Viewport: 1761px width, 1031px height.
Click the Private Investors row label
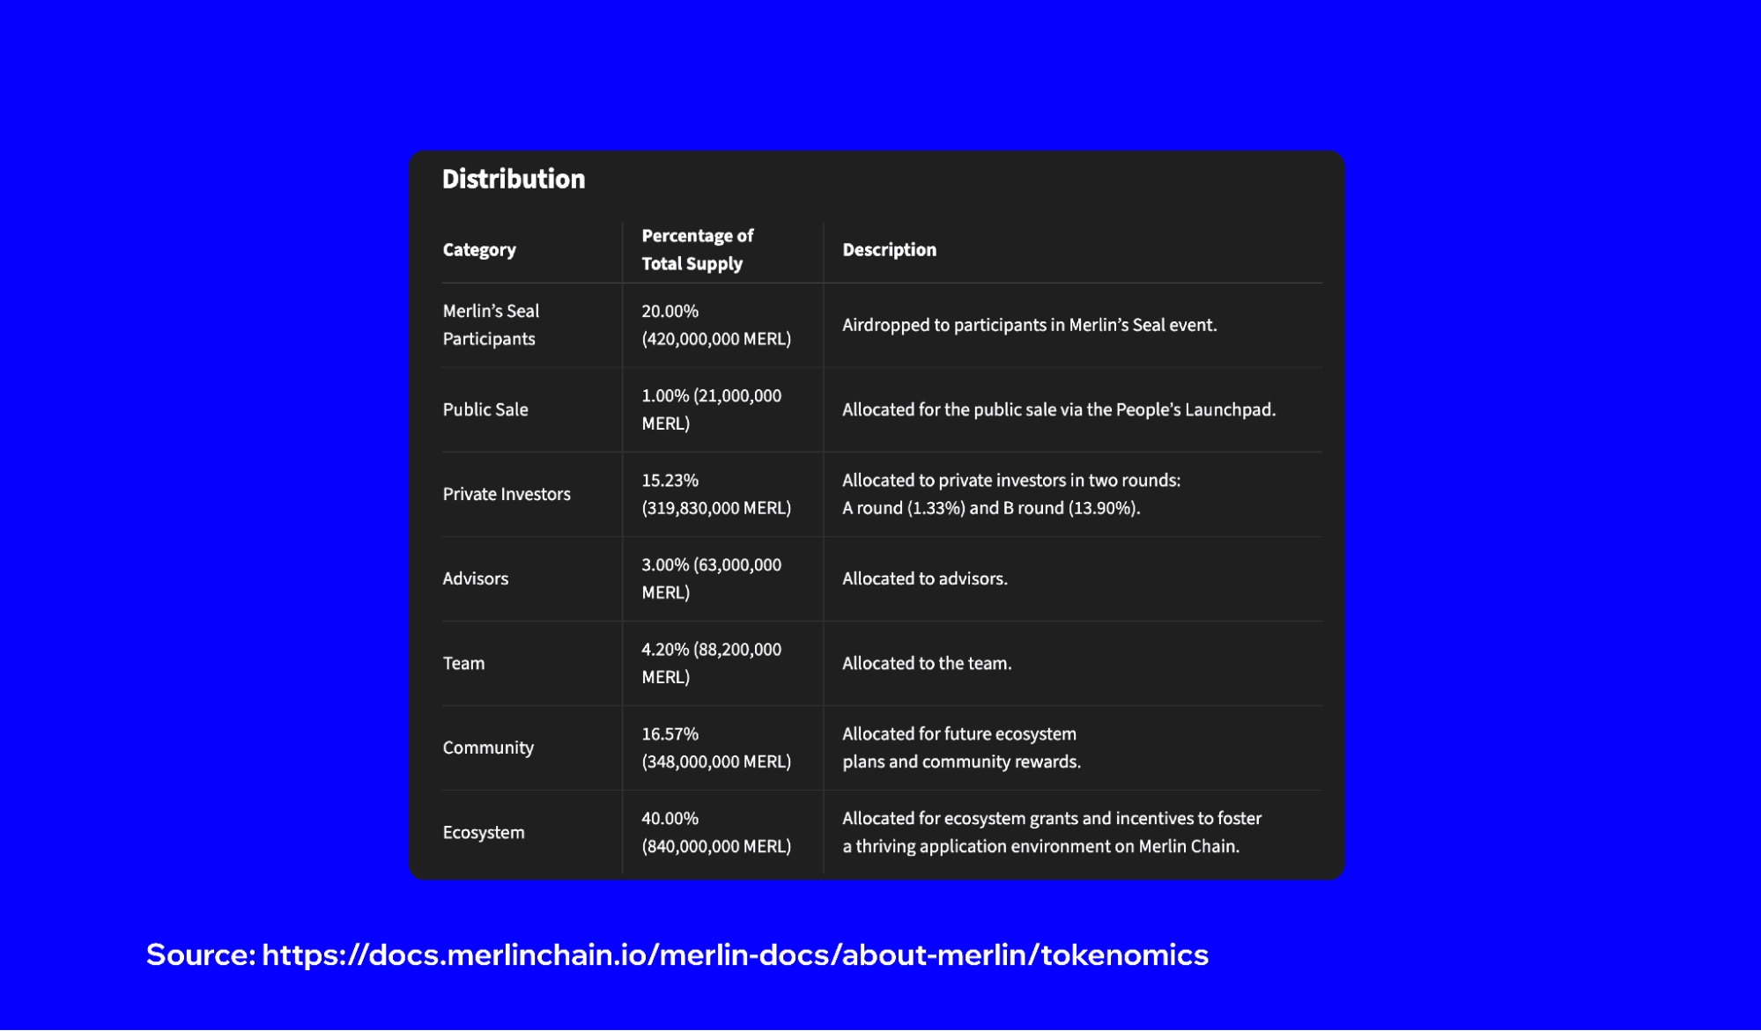(x=506, y=494)
